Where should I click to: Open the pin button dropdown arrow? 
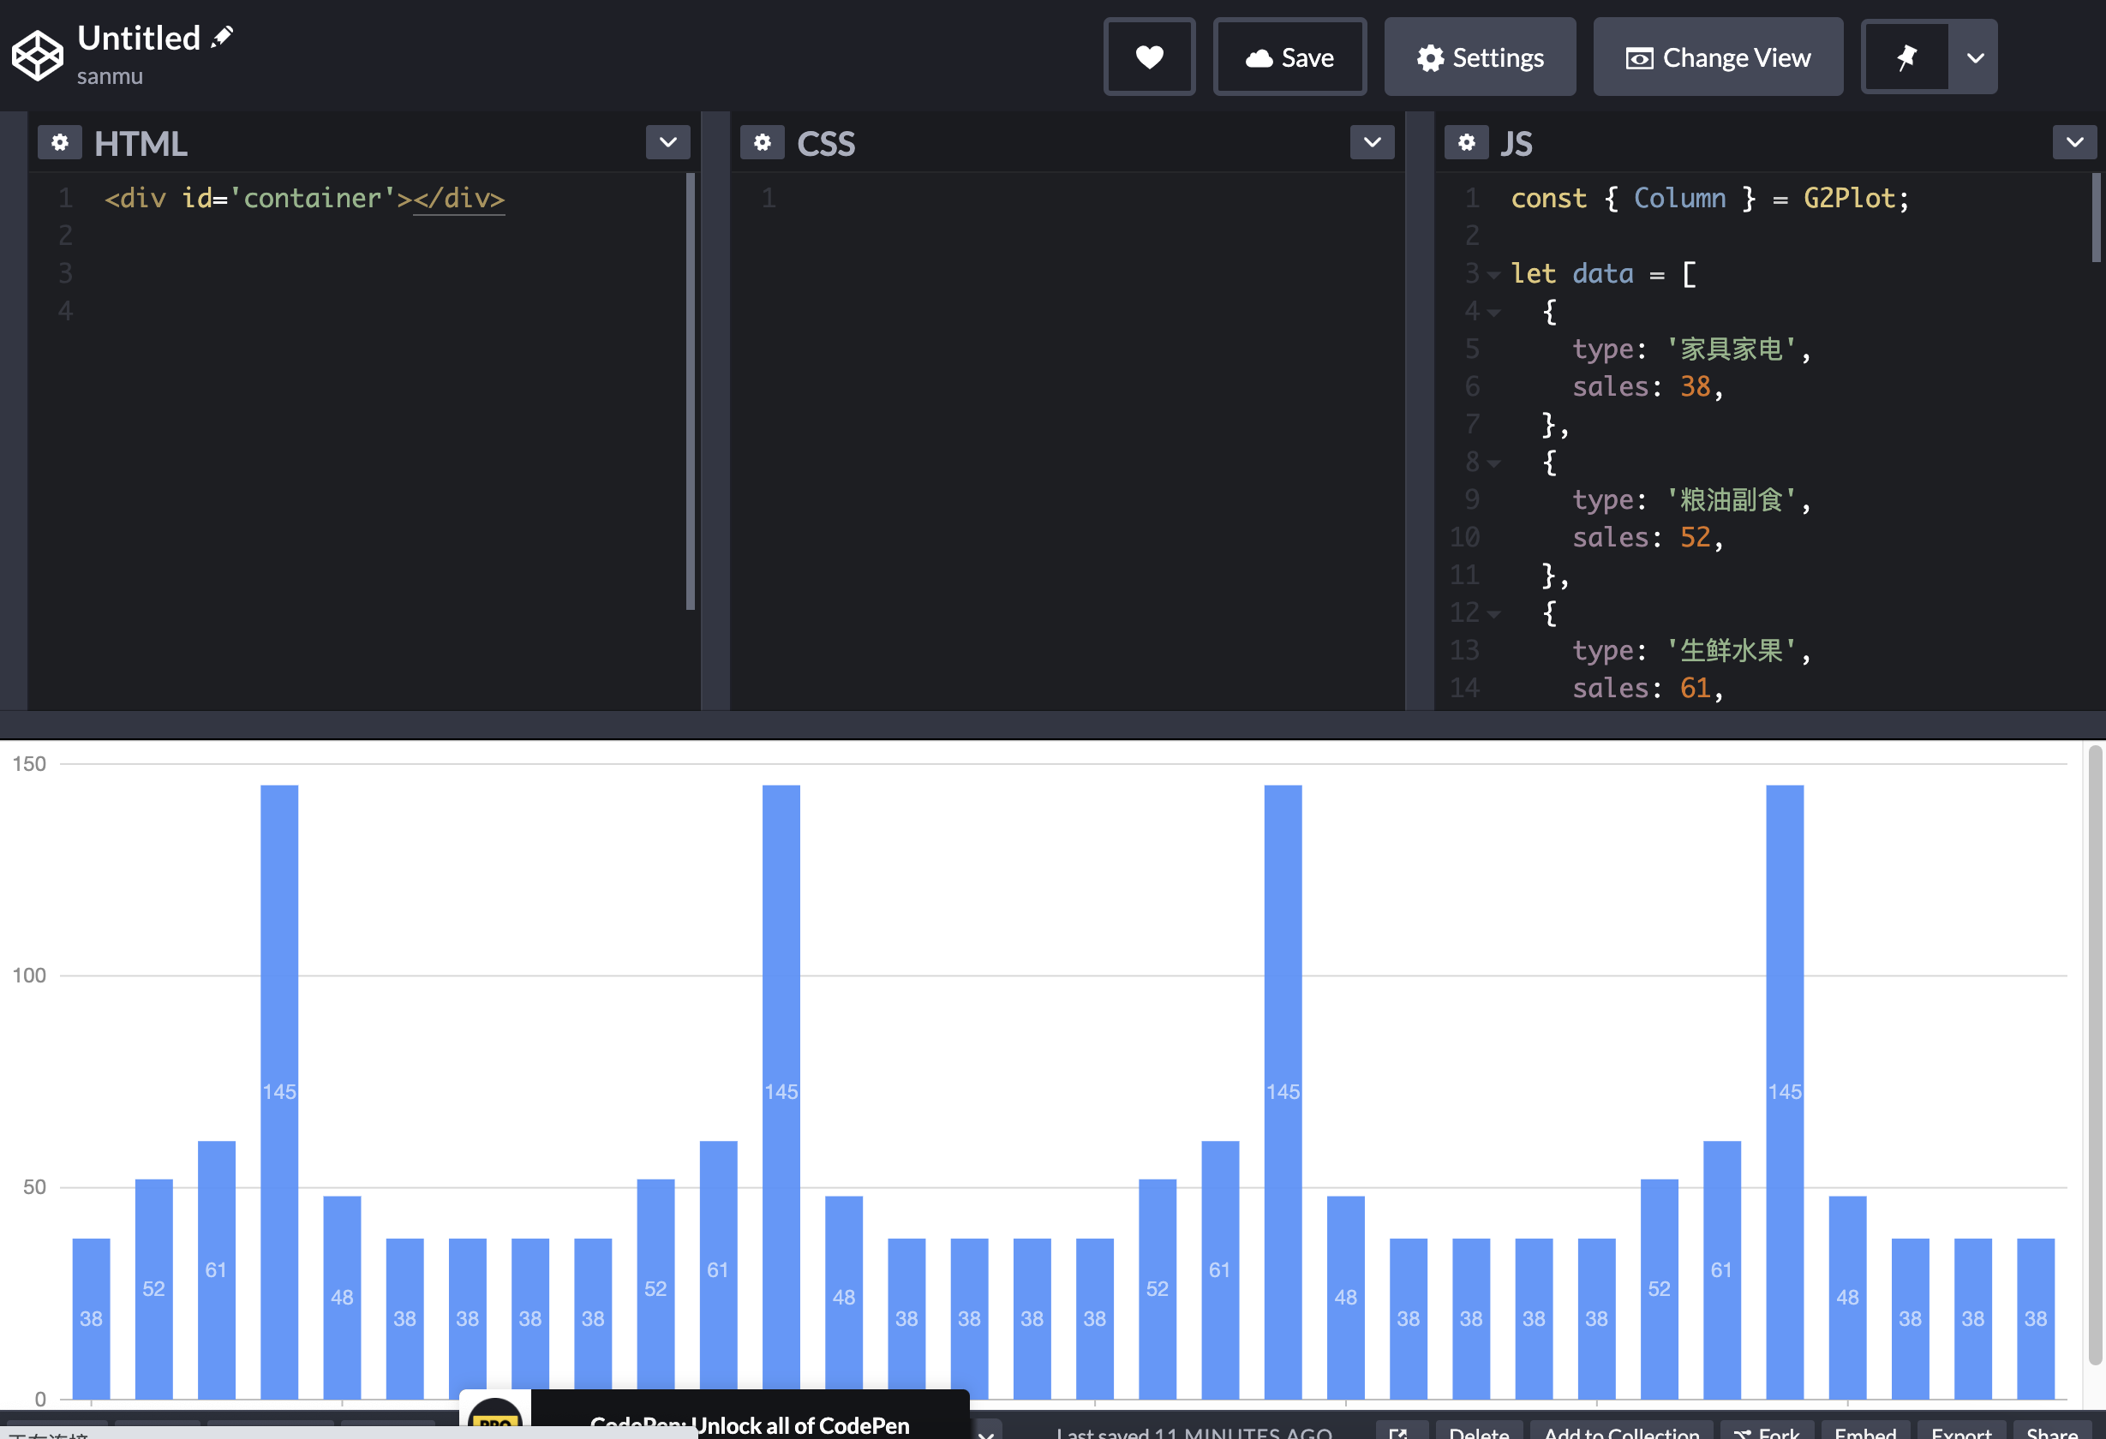1974,57
